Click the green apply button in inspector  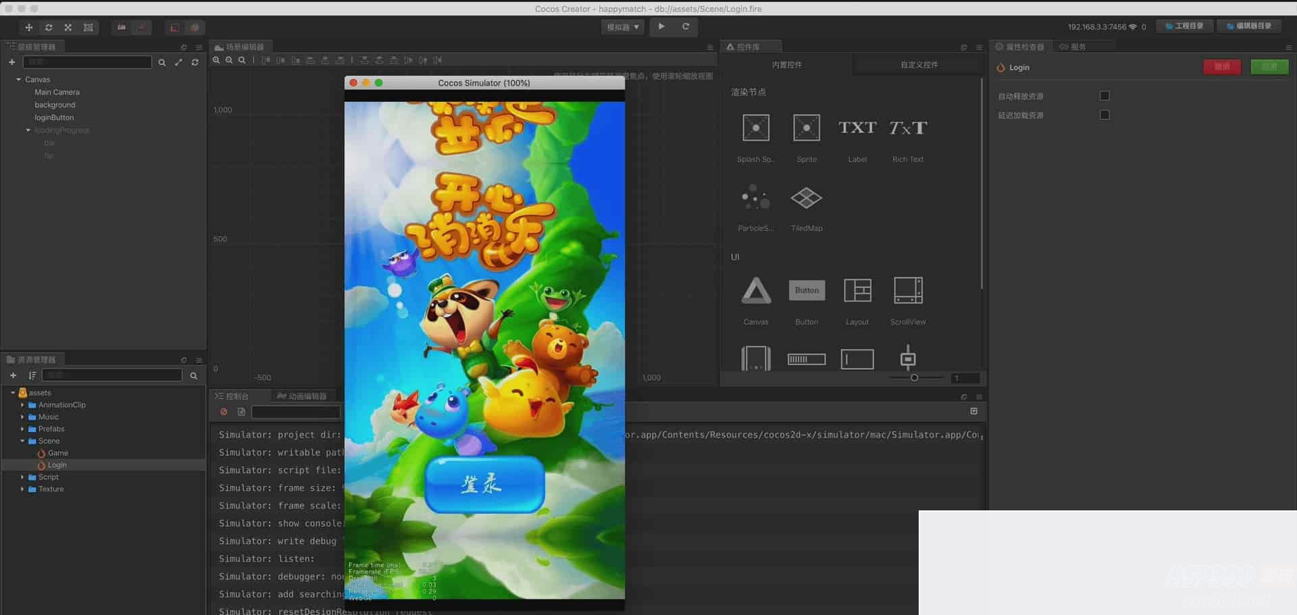click(x=1269, y=67)
